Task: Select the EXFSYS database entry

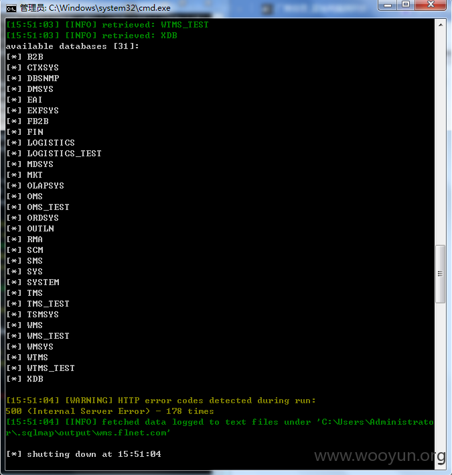Action: (x=32, y=111)
